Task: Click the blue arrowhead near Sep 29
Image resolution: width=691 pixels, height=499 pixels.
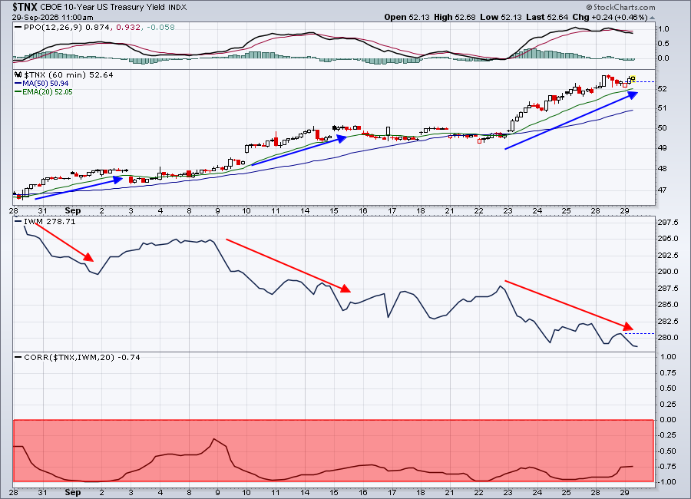Action: click(x=633, y=94)
